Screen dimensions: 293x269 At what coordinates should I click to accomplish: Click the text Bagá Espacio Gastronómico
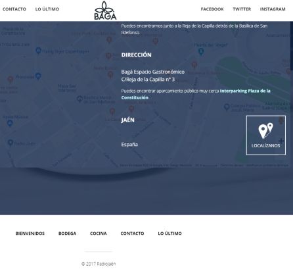coord(153,72)
